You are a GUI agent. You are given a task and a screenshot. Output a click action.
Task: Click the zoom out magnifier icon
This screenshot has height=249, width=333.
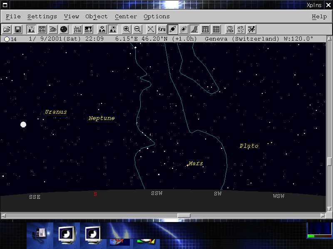coord(137,29)
